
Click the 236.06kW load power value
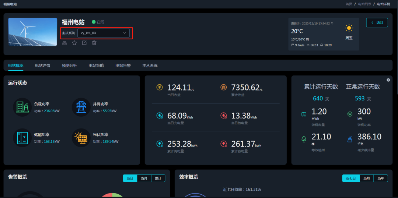click(x=52, y=111)
